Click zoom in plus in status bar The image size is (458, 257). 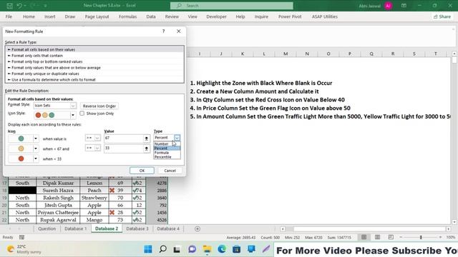[440, 237]
